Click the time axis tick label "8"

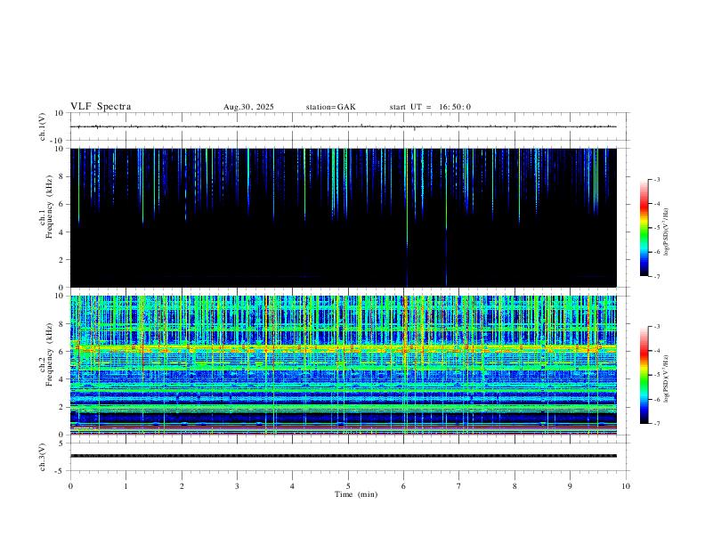coord(515,486)
